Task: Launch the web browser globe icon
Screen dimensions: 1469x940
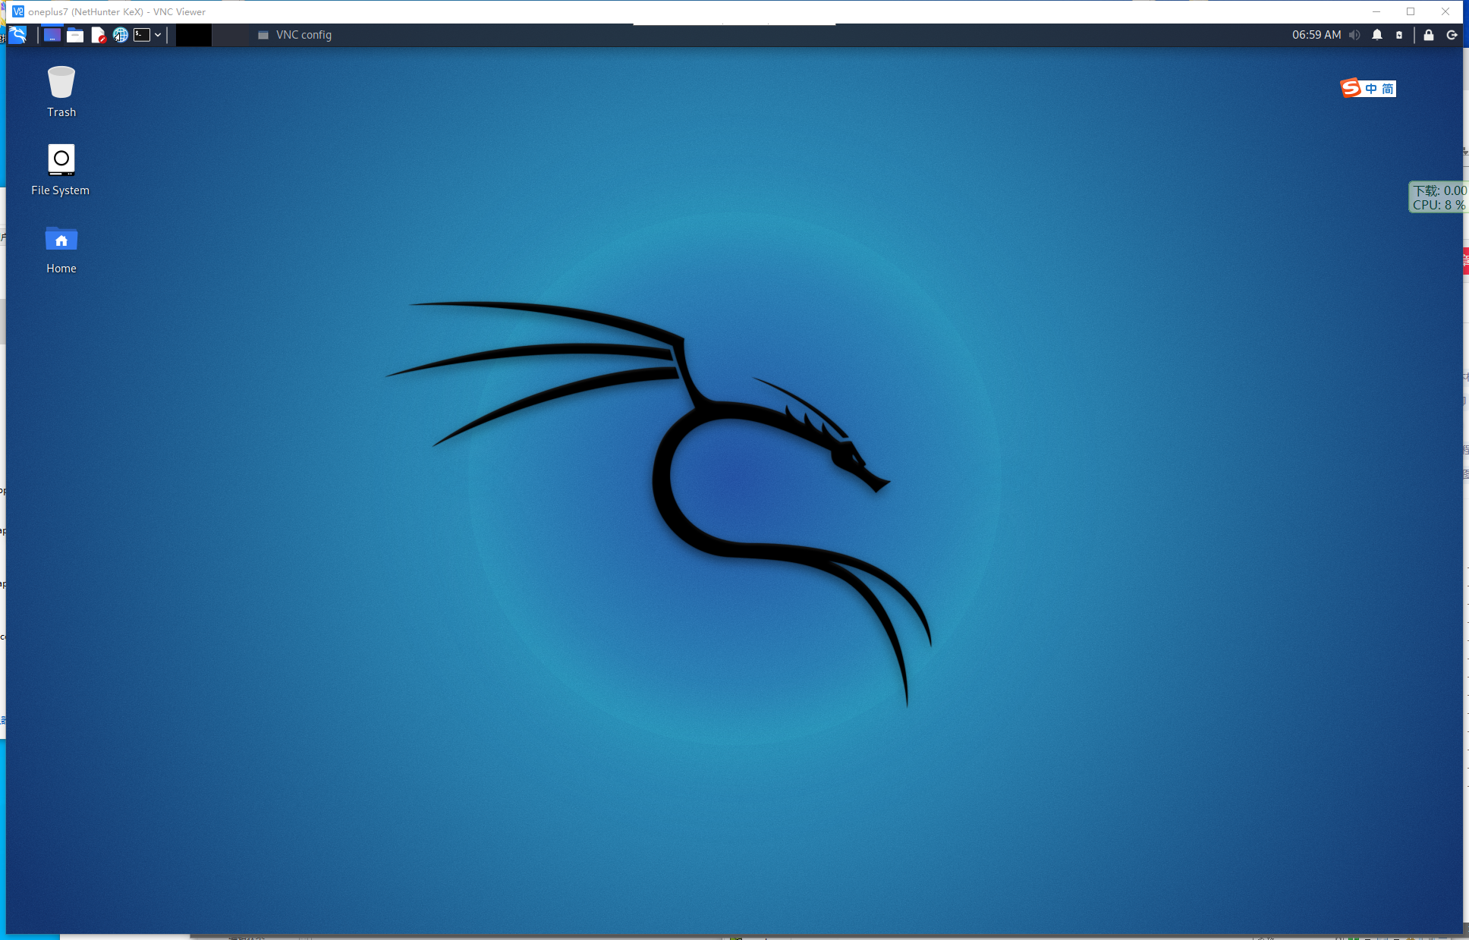Action: tap(120, 35)
